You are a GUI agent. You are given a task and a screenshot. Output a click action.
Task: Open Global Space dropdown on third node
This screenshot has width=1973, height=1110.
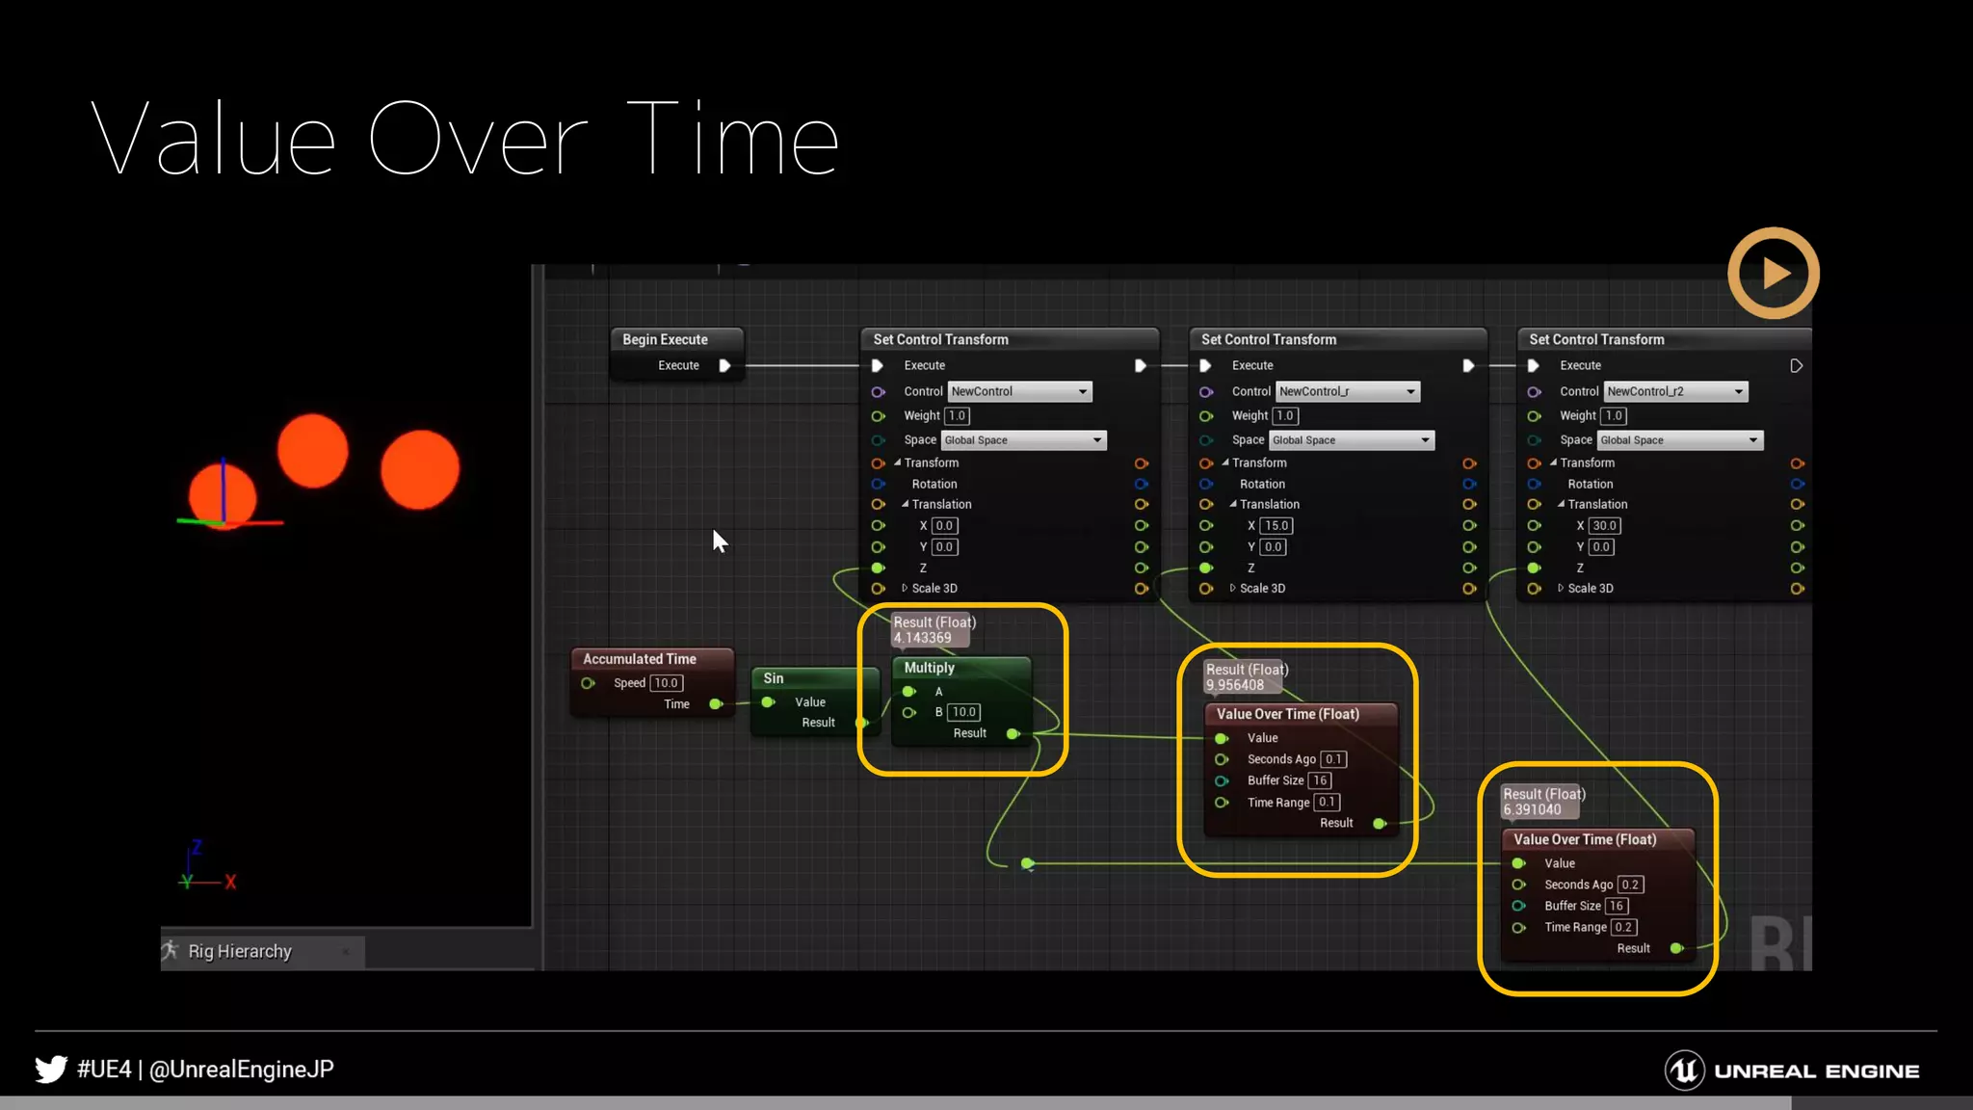1679,440
